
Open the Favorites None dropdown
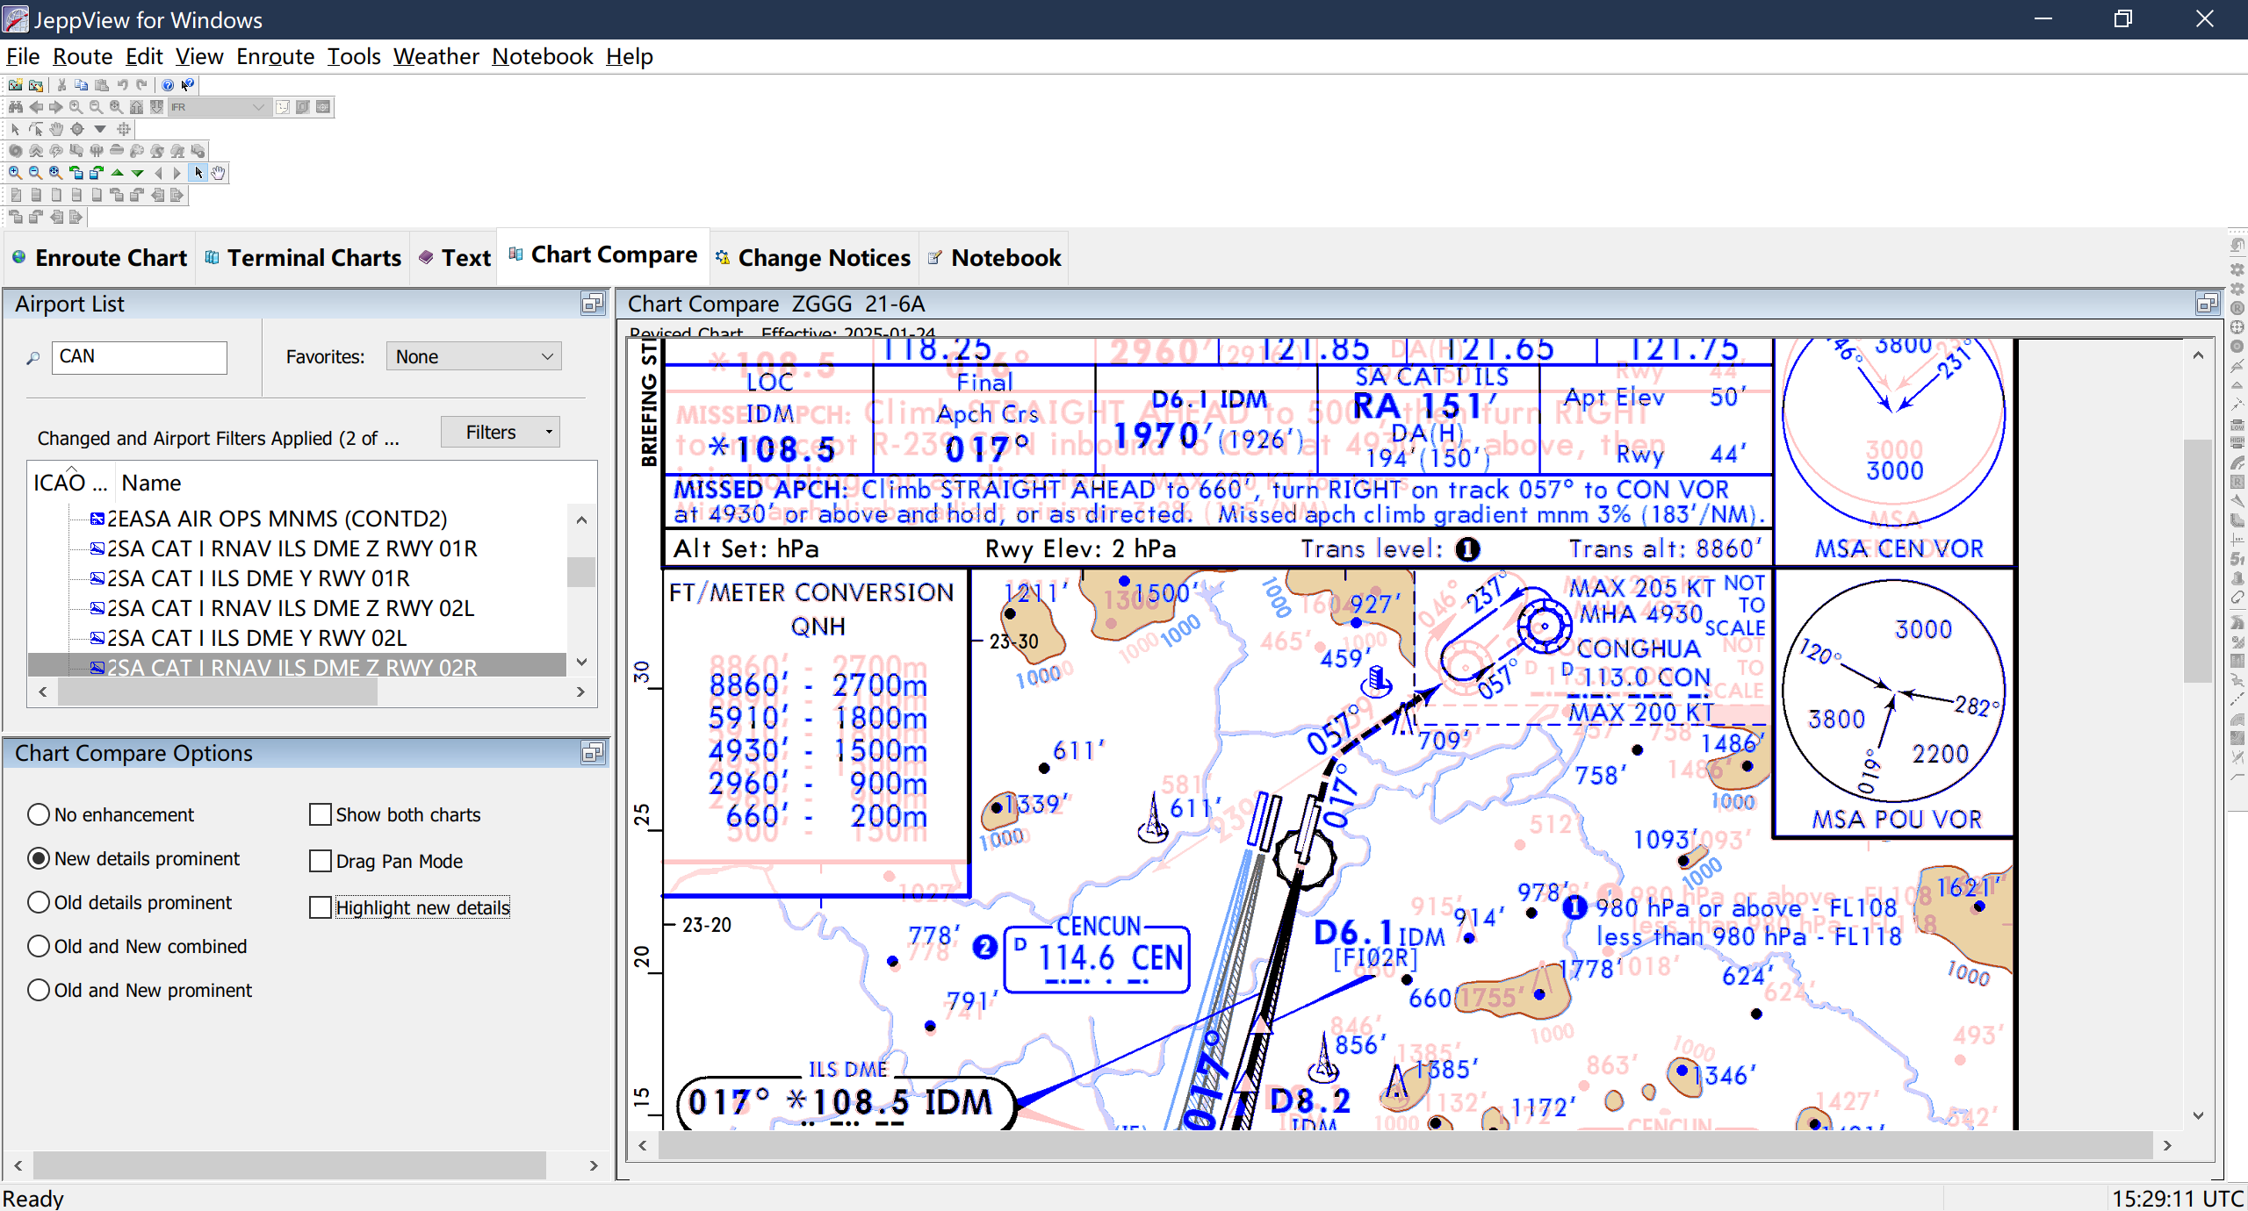474,356
